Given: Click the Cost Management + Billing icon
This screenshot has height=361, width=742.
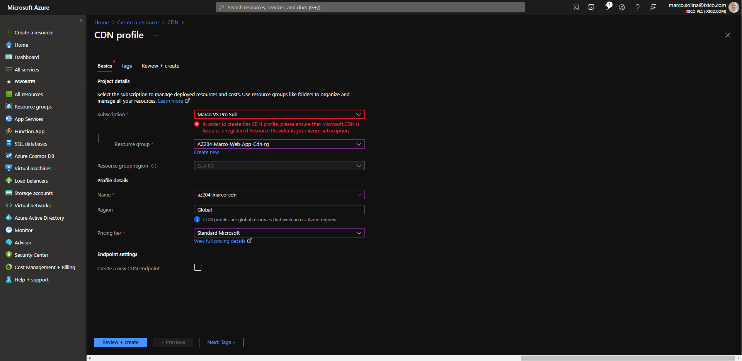Looking at the screenshot, I should pyautogui.click(x=9, y=267).
